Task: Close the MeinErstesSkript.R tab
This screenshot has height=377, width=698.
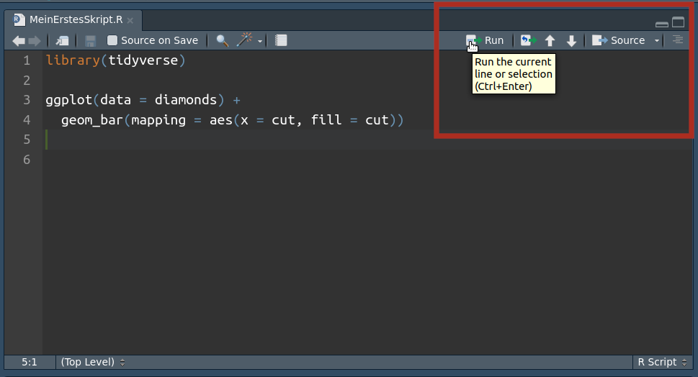Action: [130, 20]
